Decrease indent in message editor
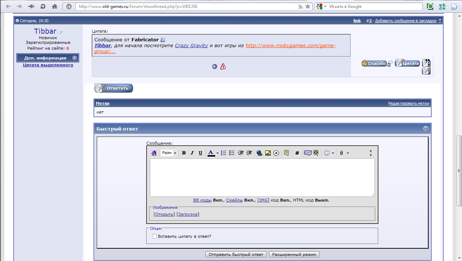 pyautogui.click(x=241, y=153)
